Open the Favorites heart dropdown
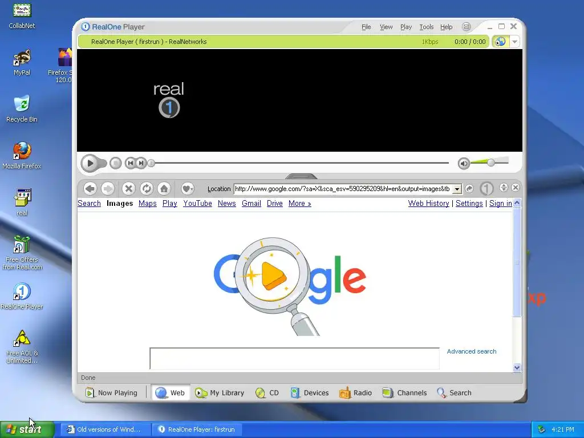 tap(188, 188)
